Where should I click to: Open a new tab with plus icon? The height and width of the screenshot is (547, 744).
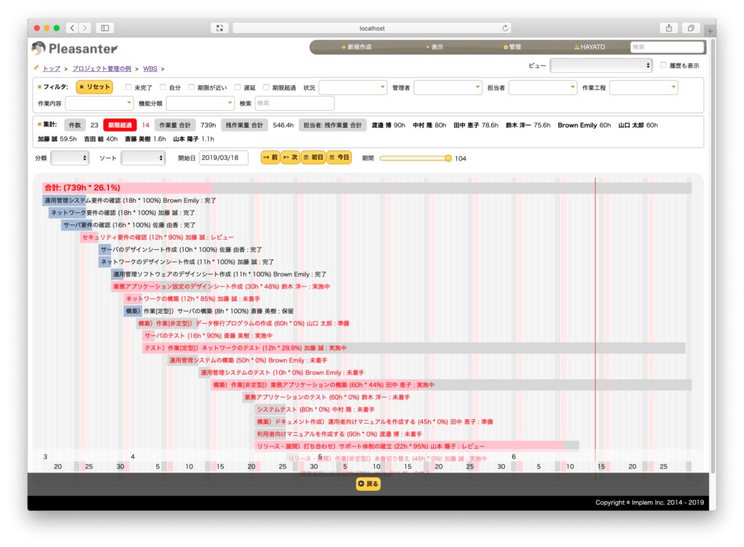coord(710,31)
